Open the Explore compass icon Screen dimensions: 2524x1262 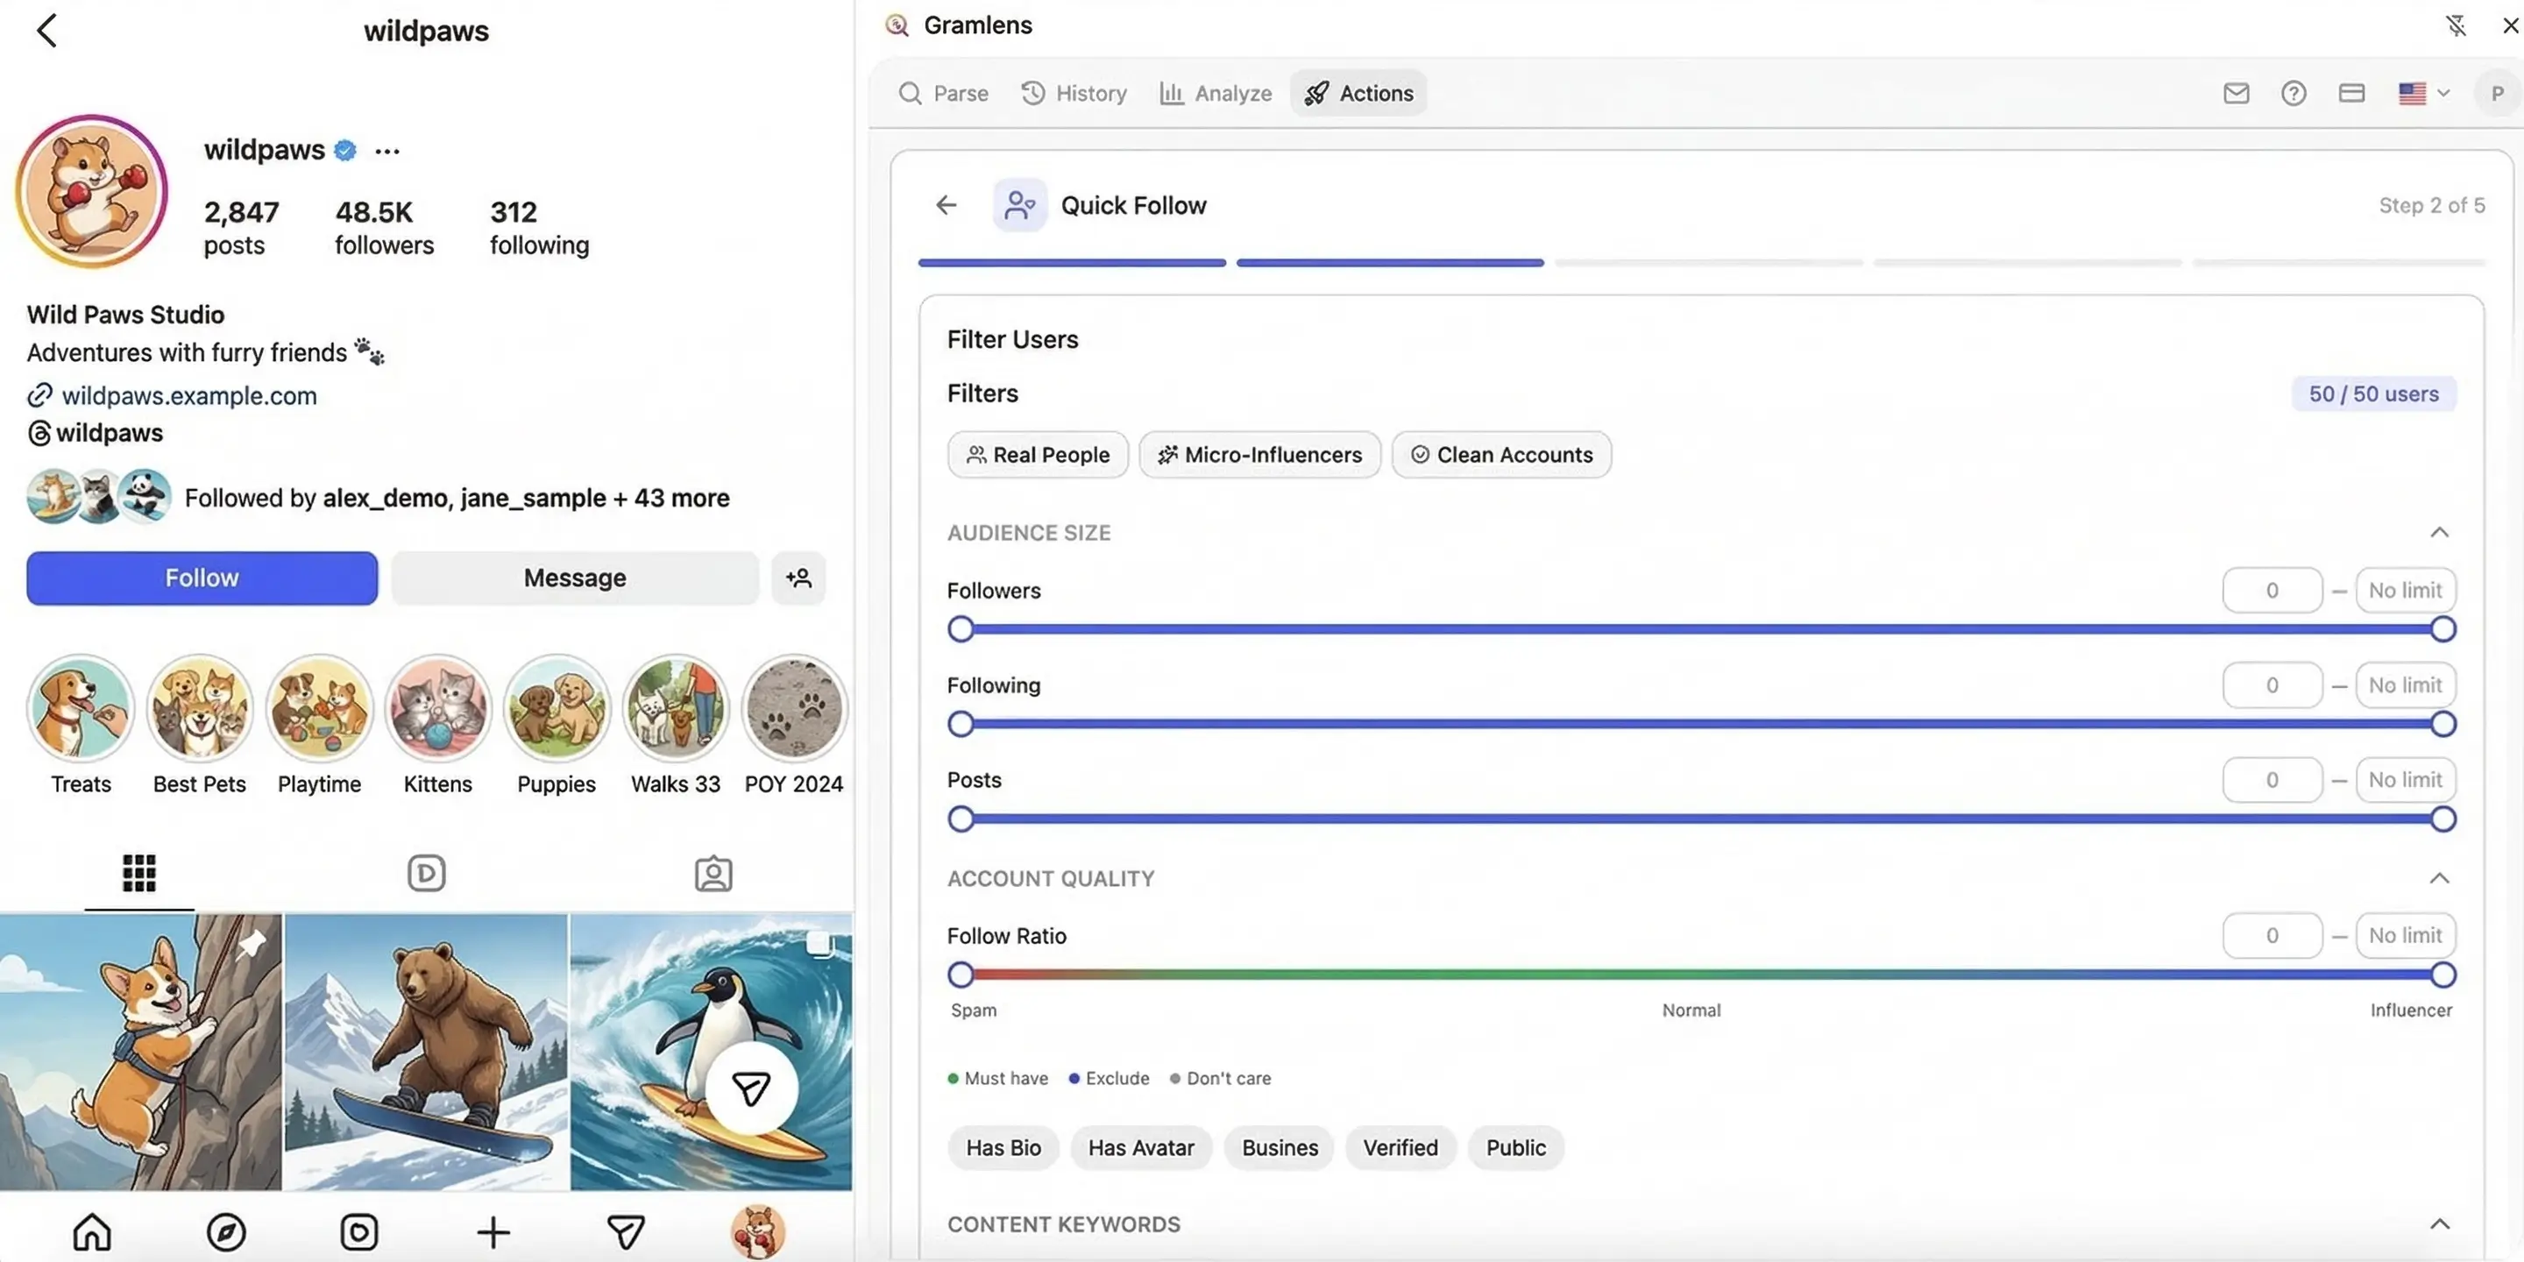pos(226,1231)
